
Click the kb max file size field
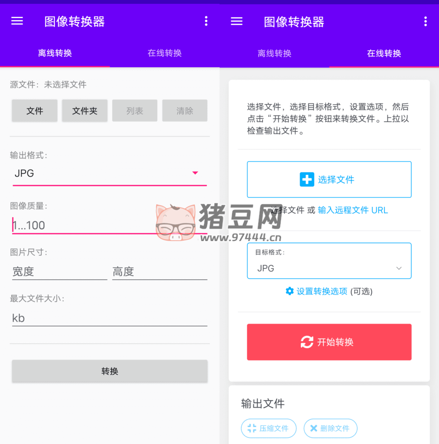click(109, 318)
